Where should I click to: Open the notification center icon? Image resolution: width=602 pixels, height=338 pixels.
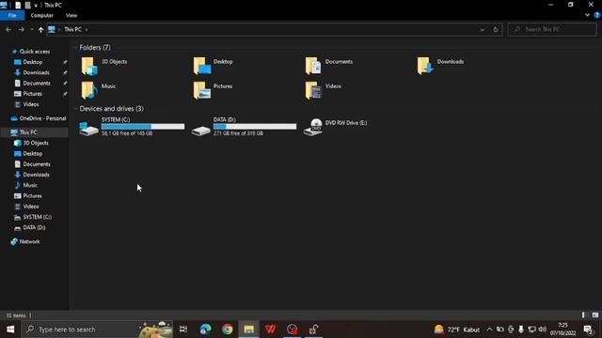pos(588,330)
